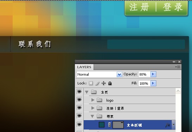The height and width of the screenshot is (132, 192).
Task: Select the logo group name
Action: [110, 100]
